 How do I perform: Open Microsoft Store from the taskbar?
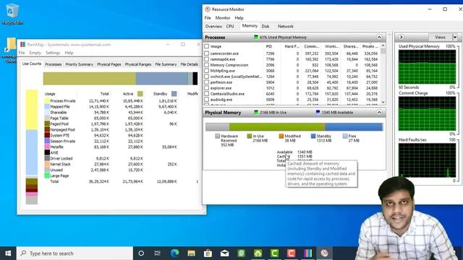[x=208, y=253]
